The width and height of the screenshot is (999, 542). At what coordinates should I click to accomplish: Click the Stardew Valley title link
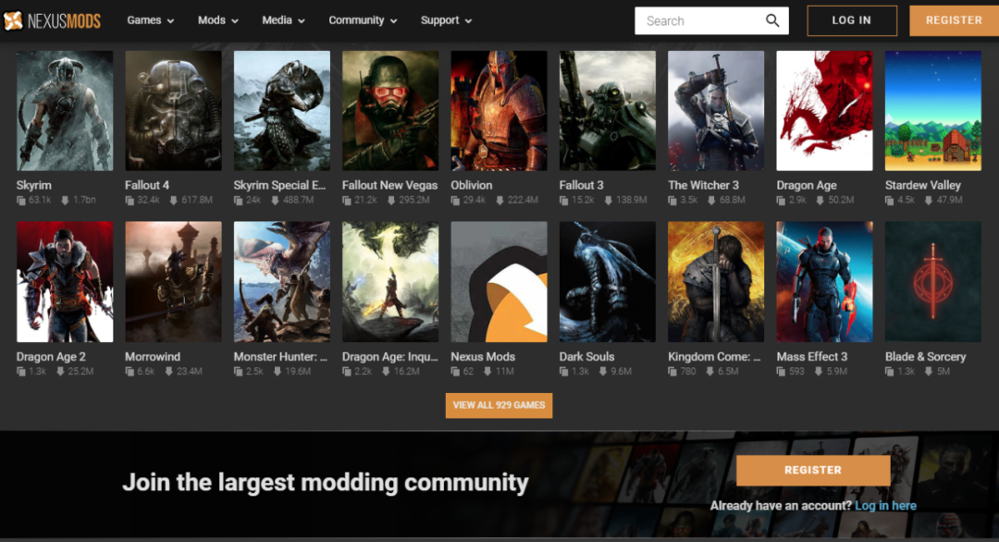coord(922,185)
